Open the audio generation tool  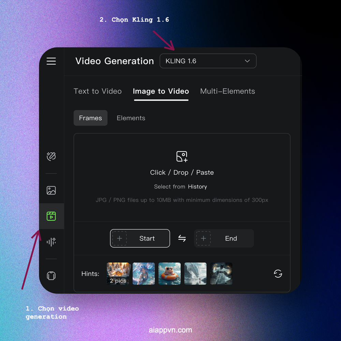[x=51, y=242]
